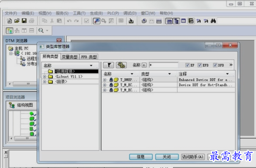Image resolution: width=256 pixels, height=168 pixels.
Task: Open the 编辑(E) menu
Action: click(x=28, y=13)
